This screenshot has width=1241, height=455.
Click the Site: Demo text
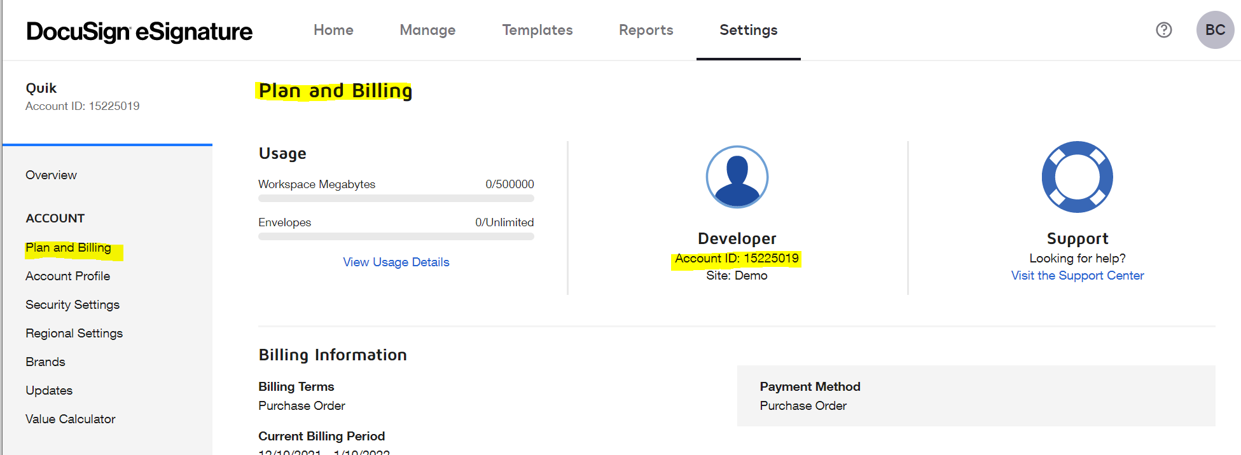pyautogui.click(x=737, y=275)
